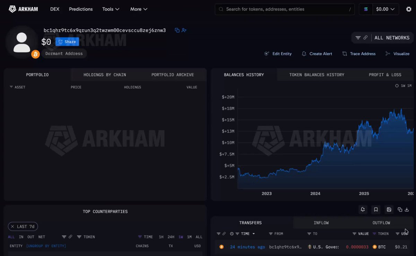Open the '24 minutes ago' transaction link
416x256 pixels.
tap(248, 247)
